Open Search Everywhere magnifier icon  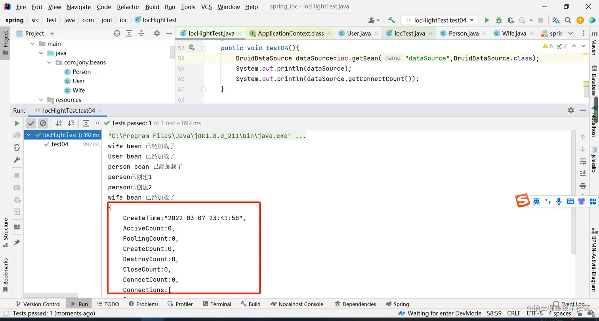pyautogui.click(x=568, y=20)
